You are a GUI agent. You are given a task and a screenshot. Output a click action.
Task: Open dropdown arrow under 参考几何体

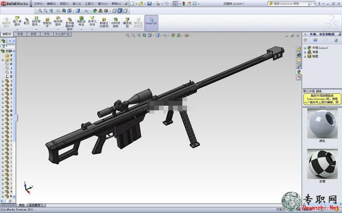pyautogui.click(x=92, y=29)
